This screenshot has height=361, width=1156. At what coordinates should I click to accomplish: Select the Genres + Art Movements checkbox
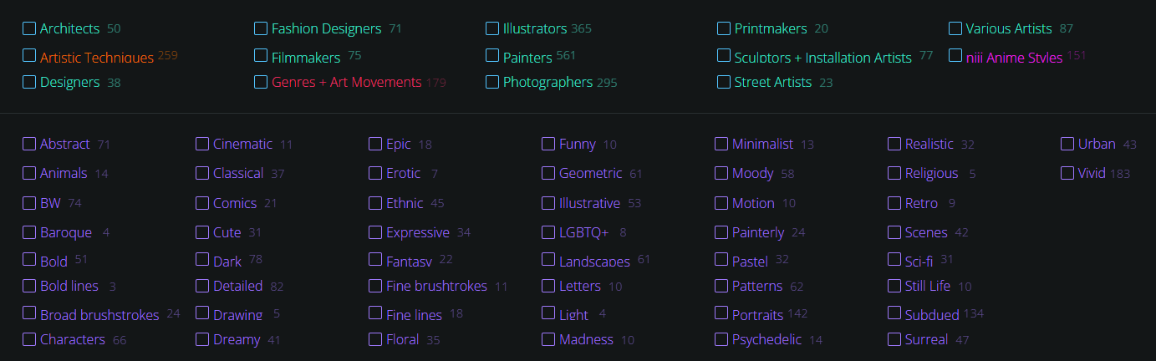click(x=261, y=82)
